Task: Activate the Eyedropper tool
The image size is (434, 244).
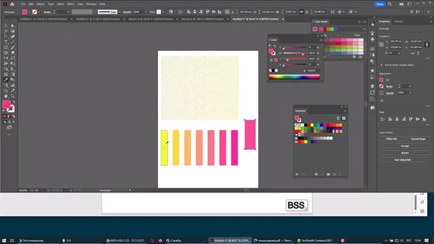Action: pyautogui.click(x=6, y=80)
